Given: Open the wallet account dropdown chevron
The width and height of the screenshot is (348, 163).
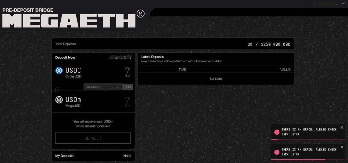Looking at the screenshot, I should 343,4.
